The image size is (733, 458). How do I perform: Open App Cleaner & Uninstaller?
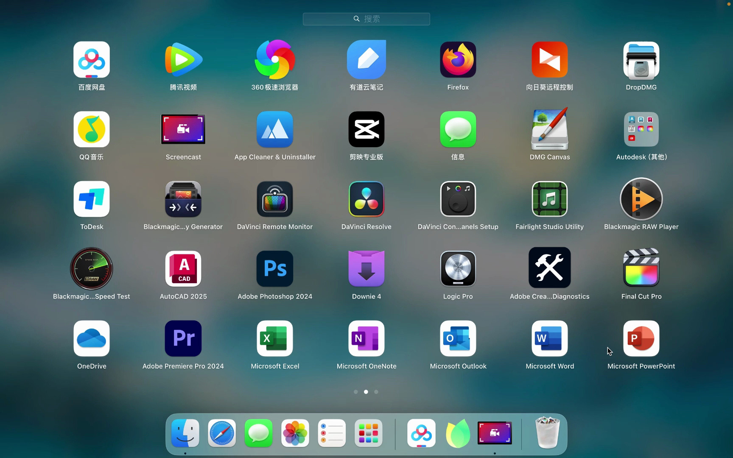coord(274,129)
